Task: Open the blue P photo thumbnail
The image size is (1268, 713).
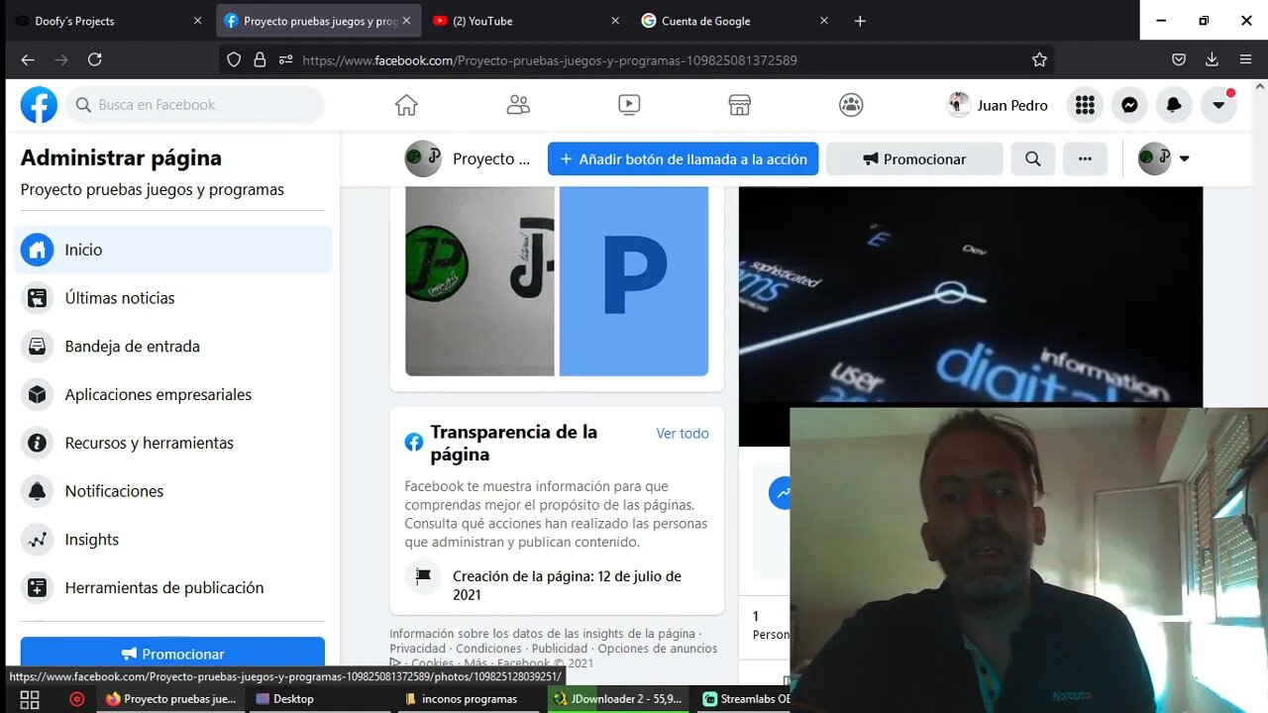Action: click(x=634, y=281)
